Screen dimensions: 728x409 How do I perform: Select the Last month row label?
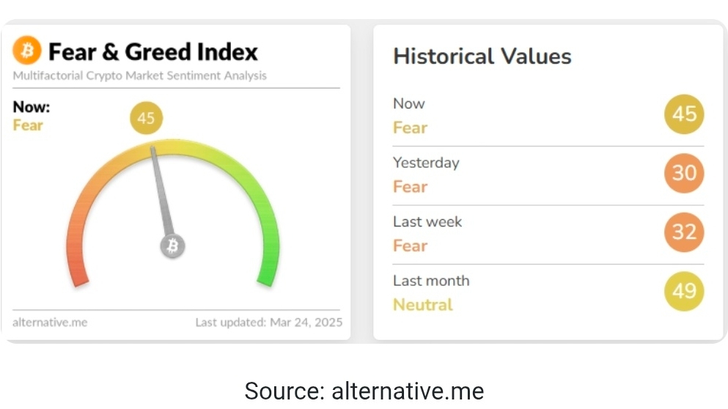431,281
